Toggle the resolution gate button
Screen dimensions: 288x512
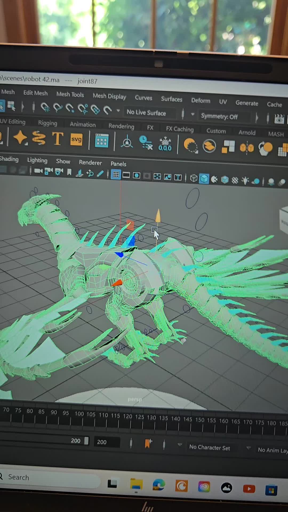coord(137,176)
